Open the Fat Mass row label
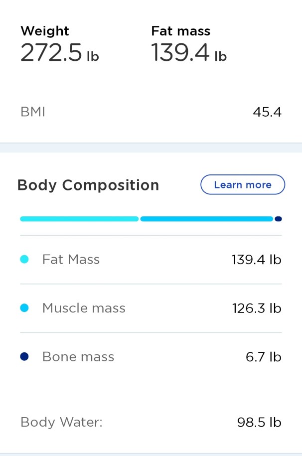302x456 pixels. 71,260
